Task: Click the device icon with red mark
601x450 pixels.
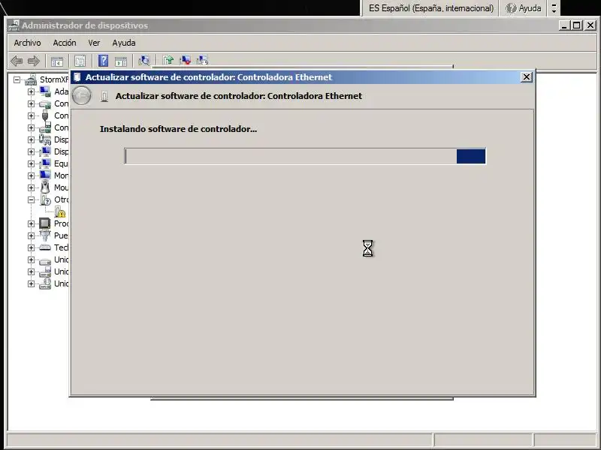Action: pos(185,60)
